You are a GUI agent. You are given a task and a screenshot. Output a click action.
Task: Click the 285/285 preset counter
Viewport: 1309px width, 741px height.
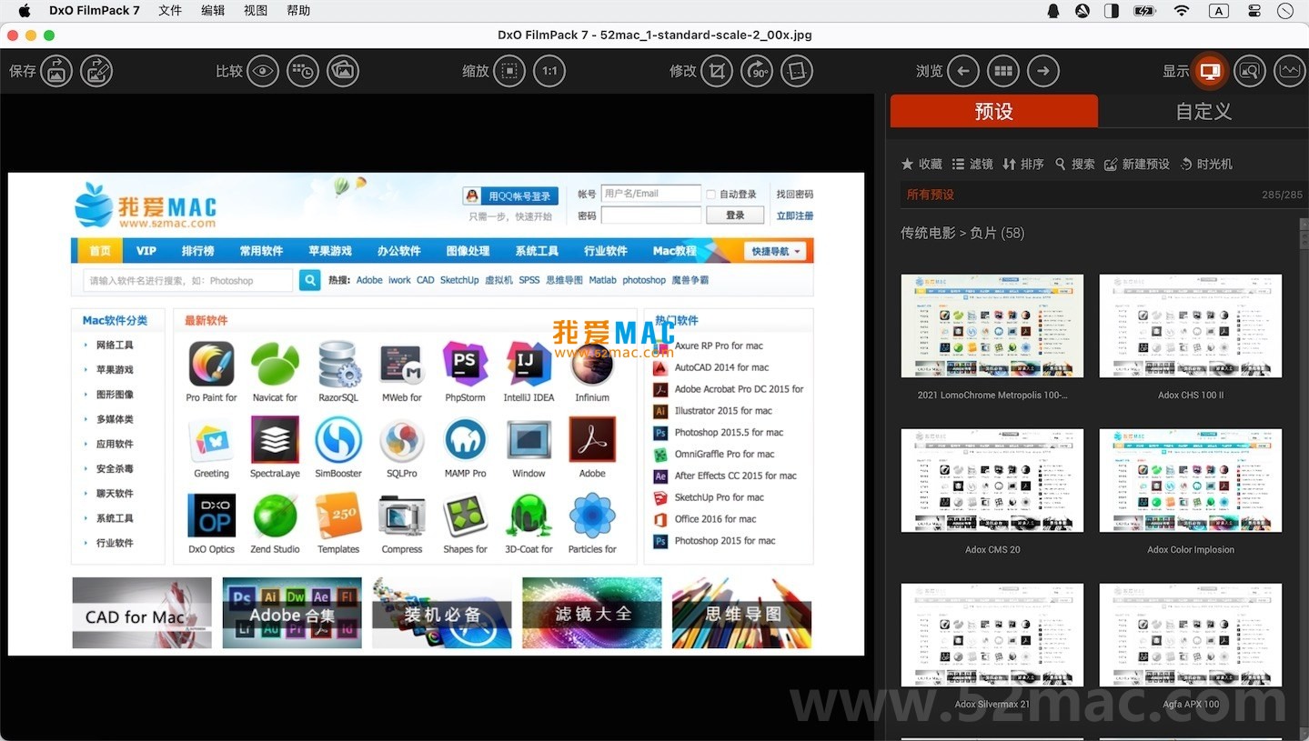point(1283,195)
